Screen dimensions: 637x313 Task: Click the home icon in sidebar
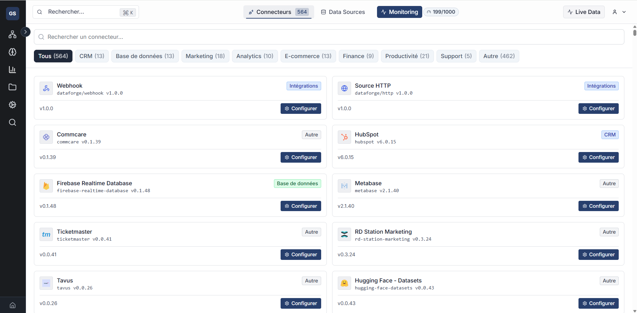[x=13, y=305]
